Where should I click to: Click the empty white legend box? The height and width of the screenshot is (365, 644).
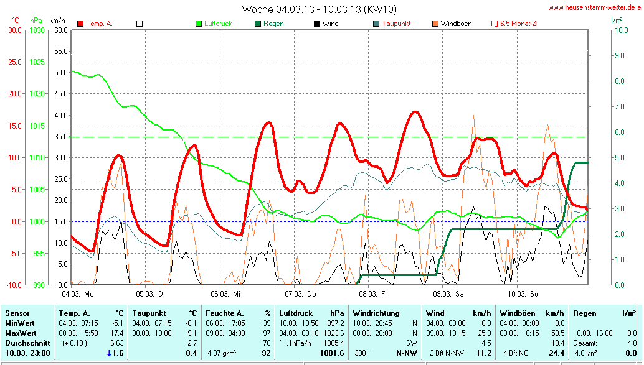(x=140, y=24)
